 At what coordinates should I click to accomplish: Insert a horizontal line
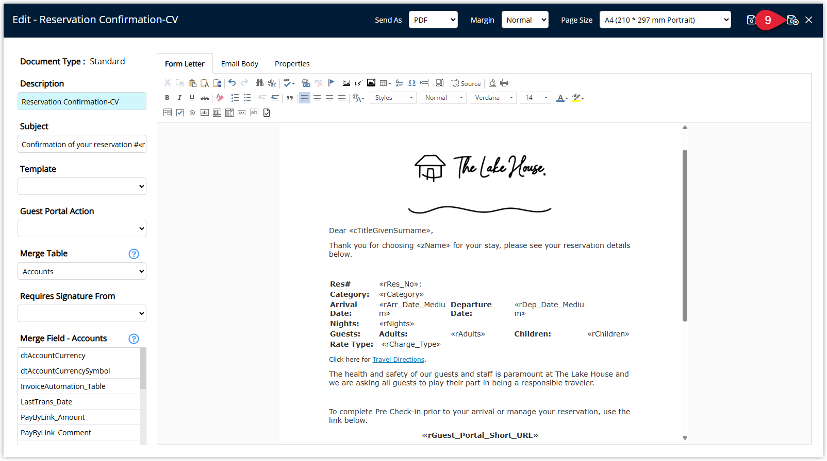tap(400, 83)
